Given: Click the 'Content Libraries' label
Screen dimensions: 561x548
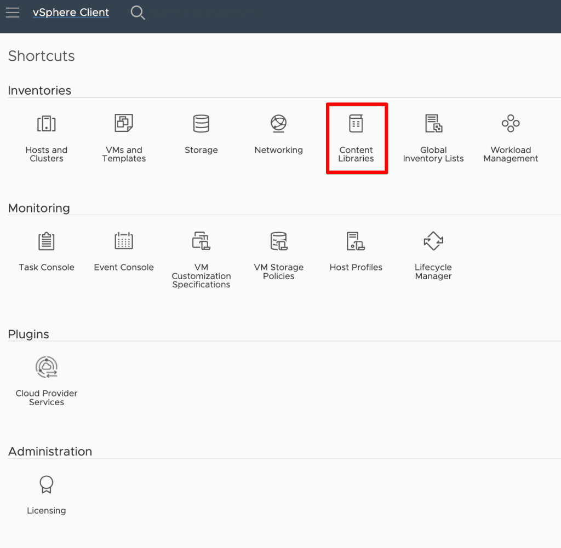Looking at the screenshot, I should click(356, 154).
